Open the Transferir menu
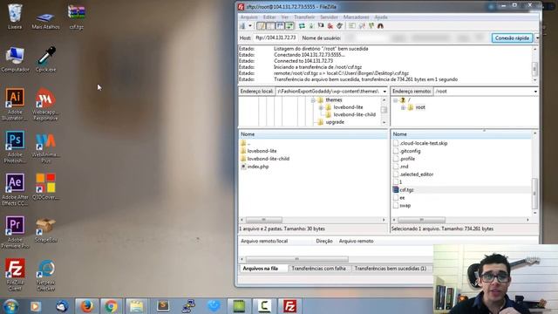 (304, 17)
